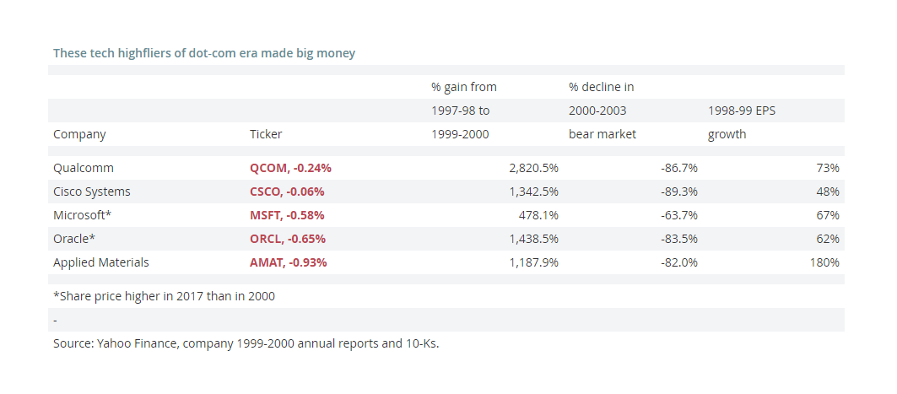Click the 478.1% Microsoft gain value
The image size is (897, 394).
point(538,216)
